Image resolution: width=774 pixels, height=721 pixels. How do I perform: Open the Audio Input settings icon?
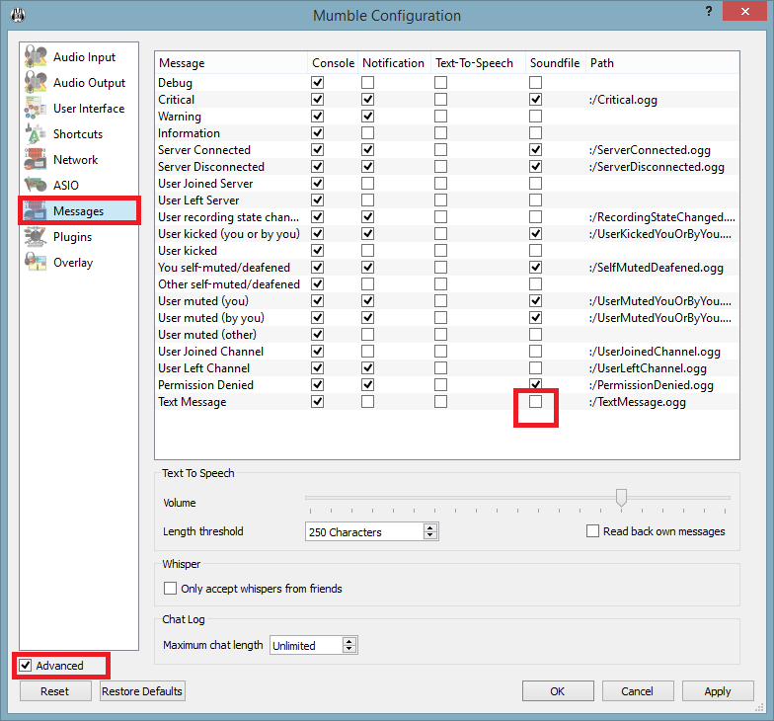pyautogui.click(x=36, y=56)
